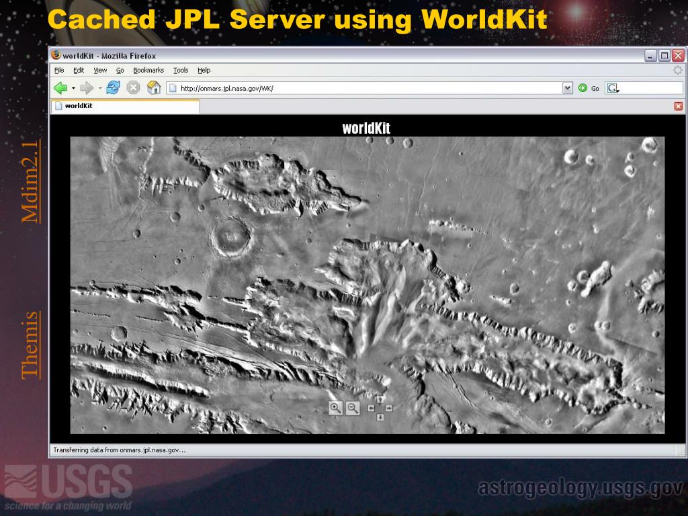The width and height of the screenshot is (688, 516).
Task: Click the worldKit page heading
Action: click(x=366, y=128)
